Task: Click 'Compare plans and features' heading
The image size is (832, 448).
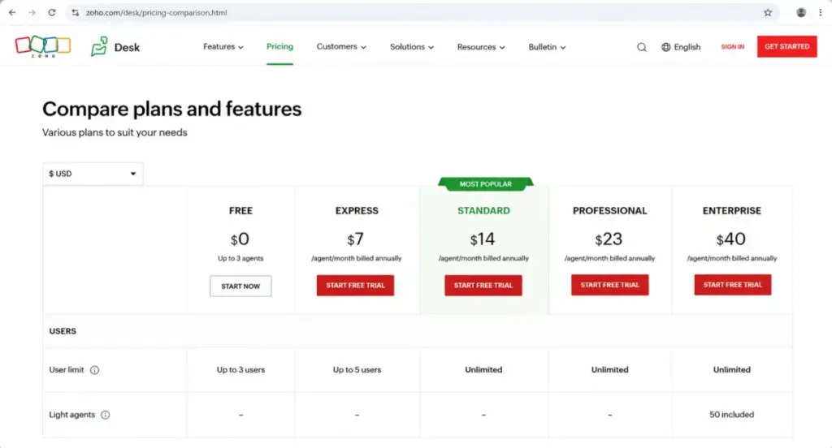Action: tap(172, 109)
